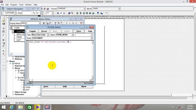The height and width of the screenshot is (110, 196).
Task: Click Switch Orientation icon in Menu Editor
Action: 81,23
